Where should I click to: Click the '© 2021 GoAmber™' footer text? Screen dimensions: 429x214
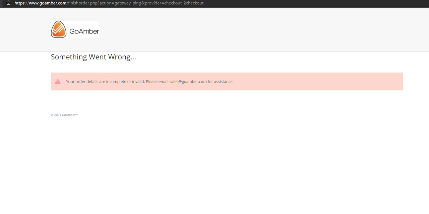point(64,115)
